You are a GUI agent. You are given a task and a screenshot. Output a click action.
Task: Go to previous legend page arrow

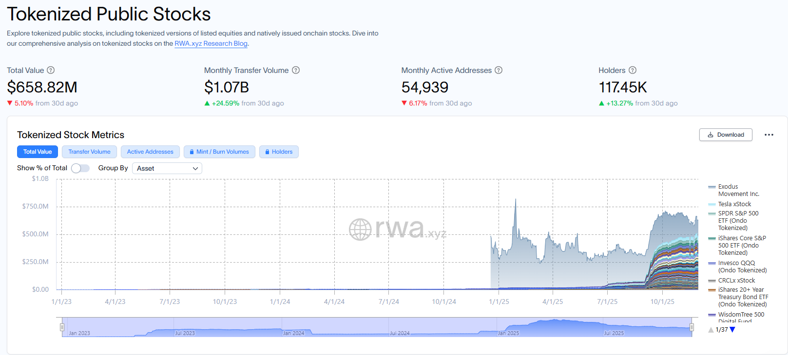pos(711,330)
